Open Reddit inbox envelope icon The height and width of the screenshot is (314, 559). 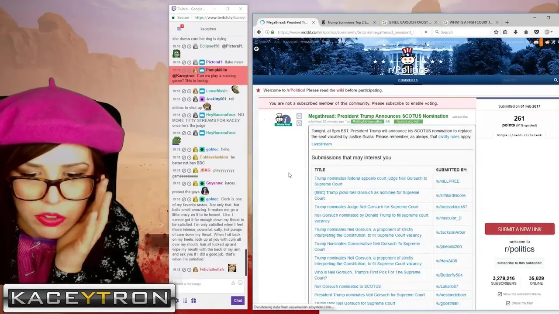[536, 42]
